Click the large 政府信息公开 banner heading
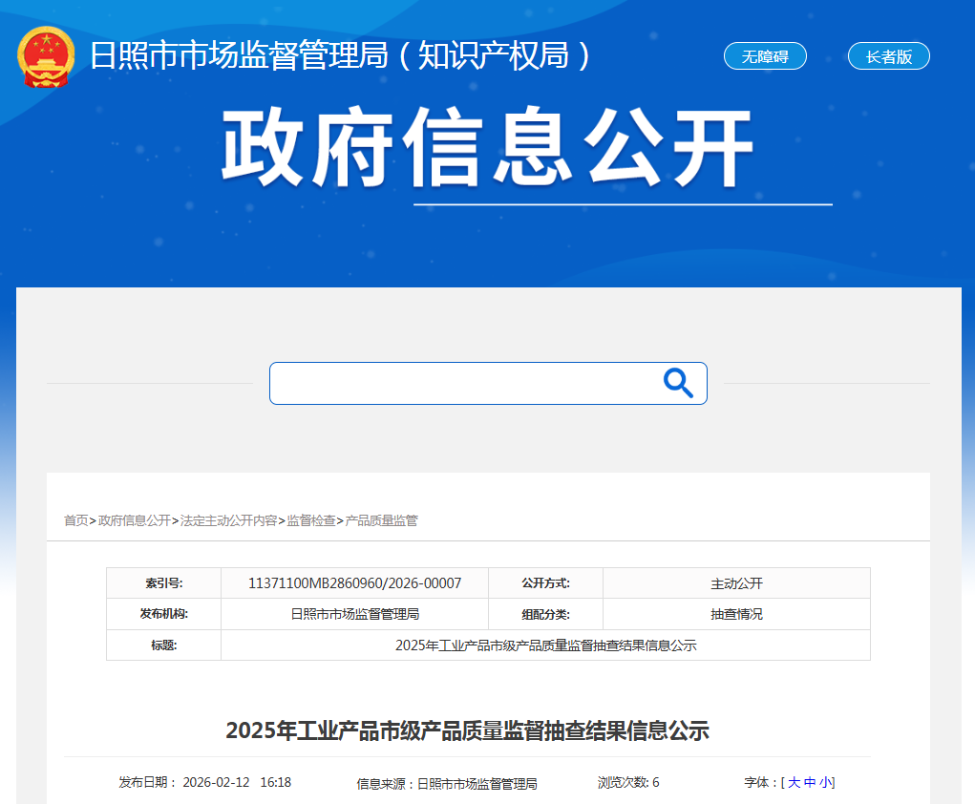 pos(488,150)
